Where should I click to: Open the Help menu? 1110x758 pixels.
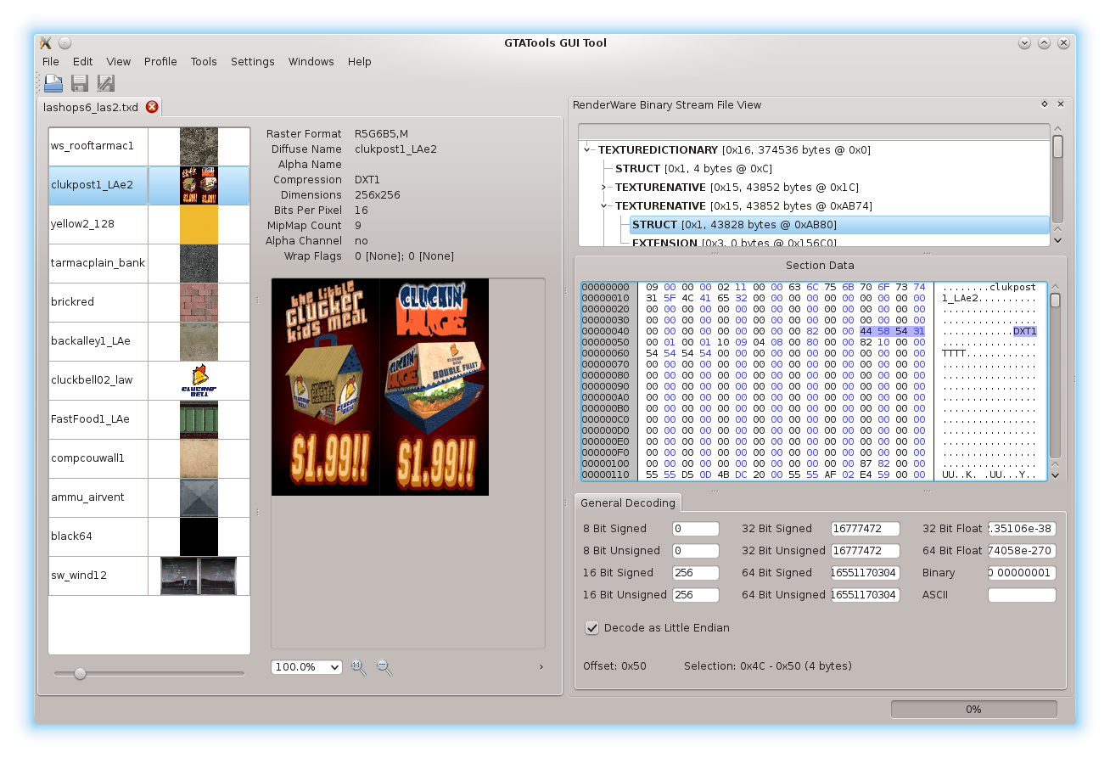(360, 62)
